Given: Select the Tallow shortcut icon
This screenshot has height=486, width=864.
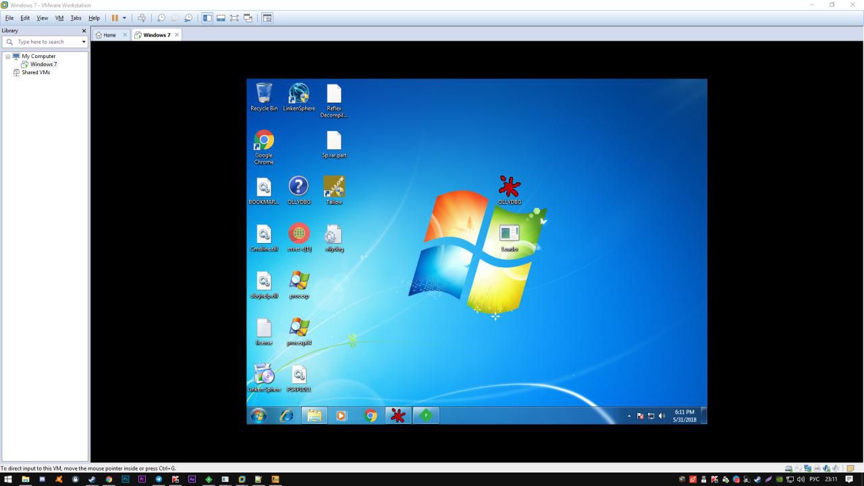Looking at the screenshot, I should click(334, 191).
